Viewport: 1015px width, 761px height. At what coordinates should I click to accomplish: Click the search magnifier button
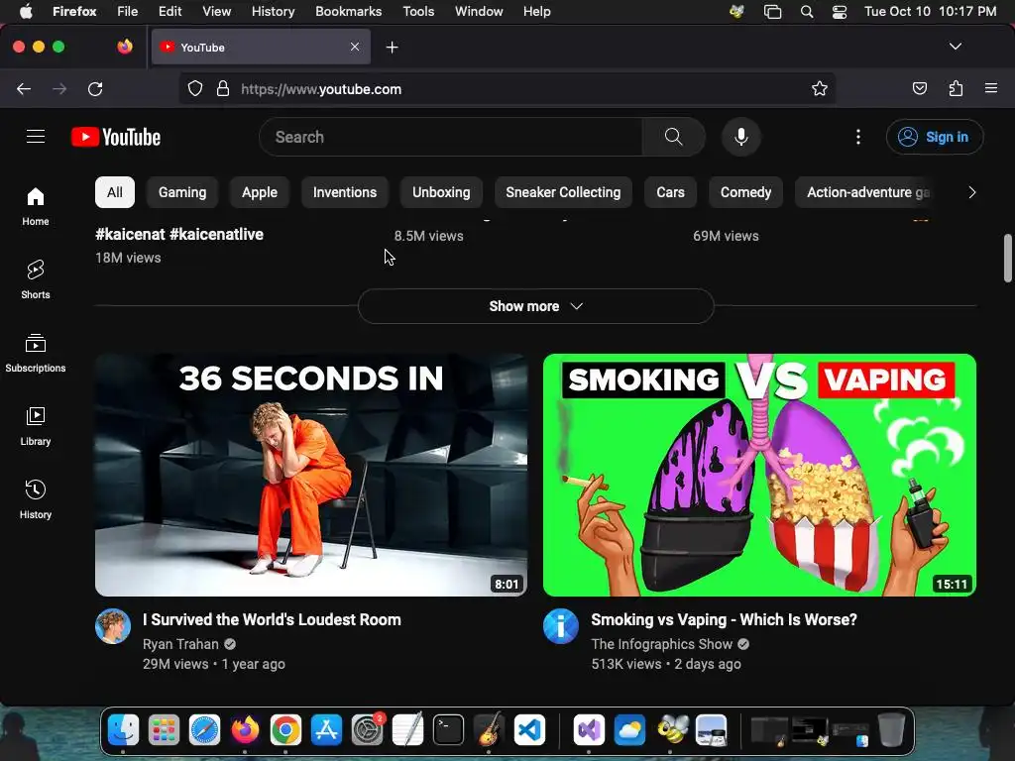coord(673,137)
